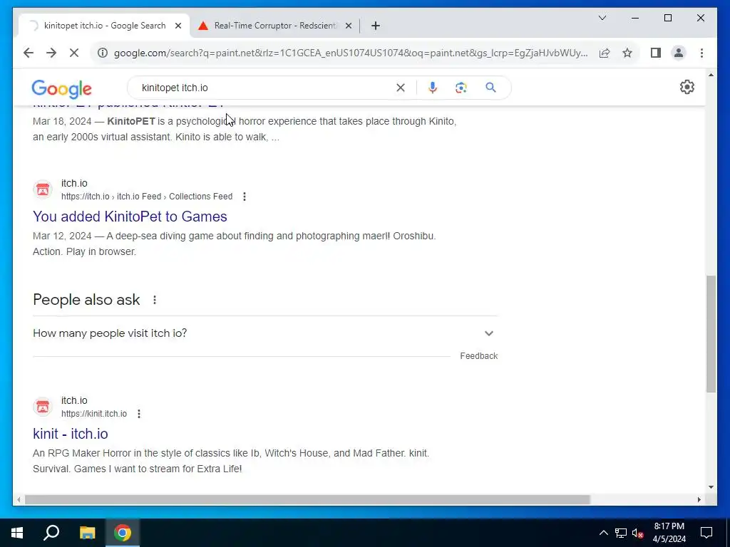
Task: Stop loading the page
Action: click(x=74, y=53)
